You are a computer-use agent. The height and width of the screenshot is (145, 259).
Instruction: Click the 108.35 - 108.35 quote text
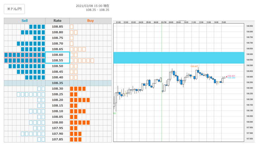[97, 10]
